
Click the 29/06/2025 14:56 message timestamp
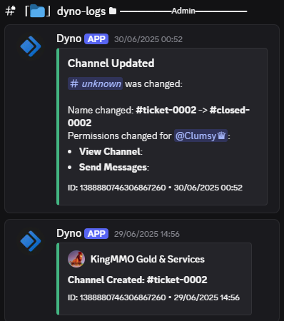click(x=147, y=234)
